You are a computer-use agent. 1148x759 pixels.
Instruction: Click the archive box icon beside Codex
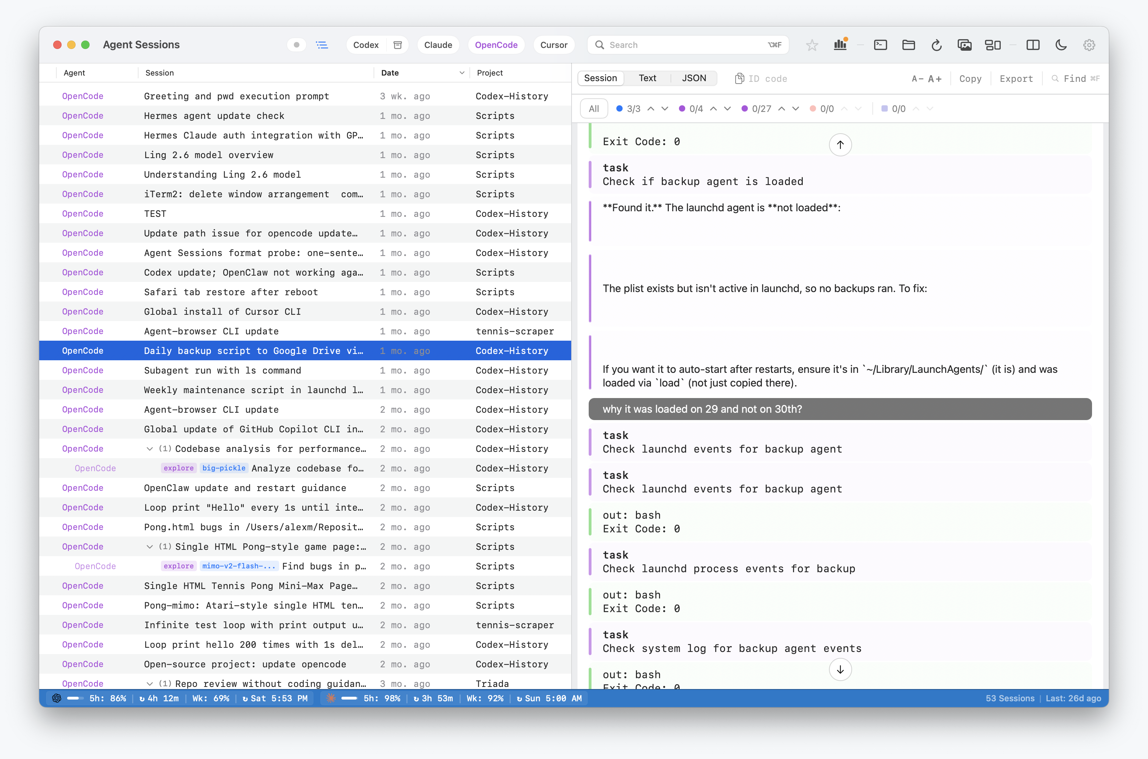[x=397, y=45]
